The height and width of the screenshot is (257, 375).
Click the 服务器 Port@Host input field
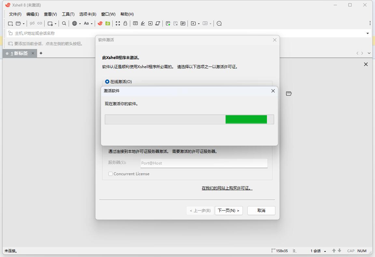click(204, 163)
